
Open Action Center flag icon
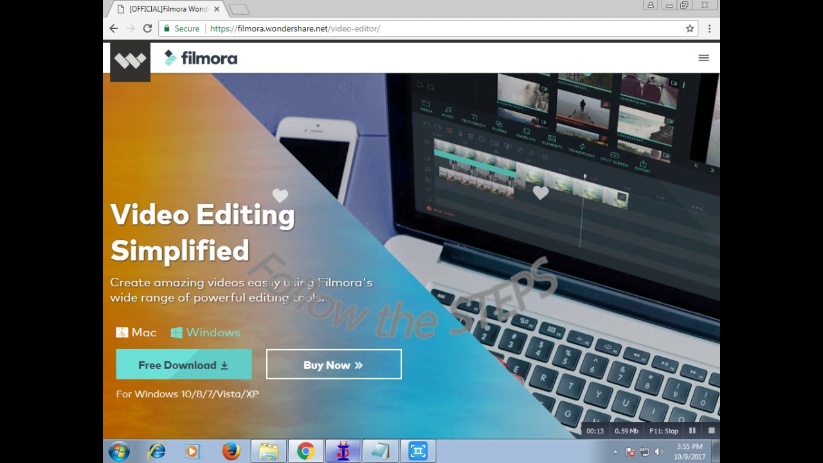(x=631, y=452)
